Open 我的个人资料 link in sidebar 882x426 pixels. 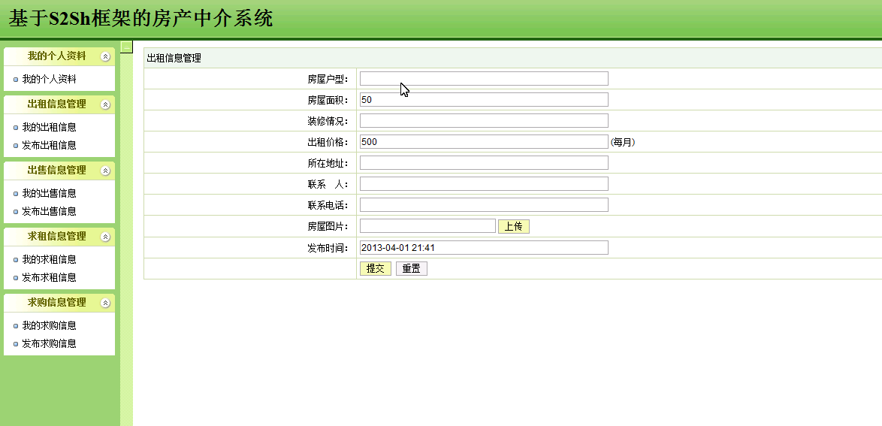(x=49, y=80)
